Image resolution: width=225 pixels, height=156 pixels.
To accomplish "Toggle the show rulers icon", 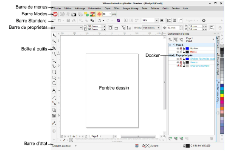I will tap(169, 20).
